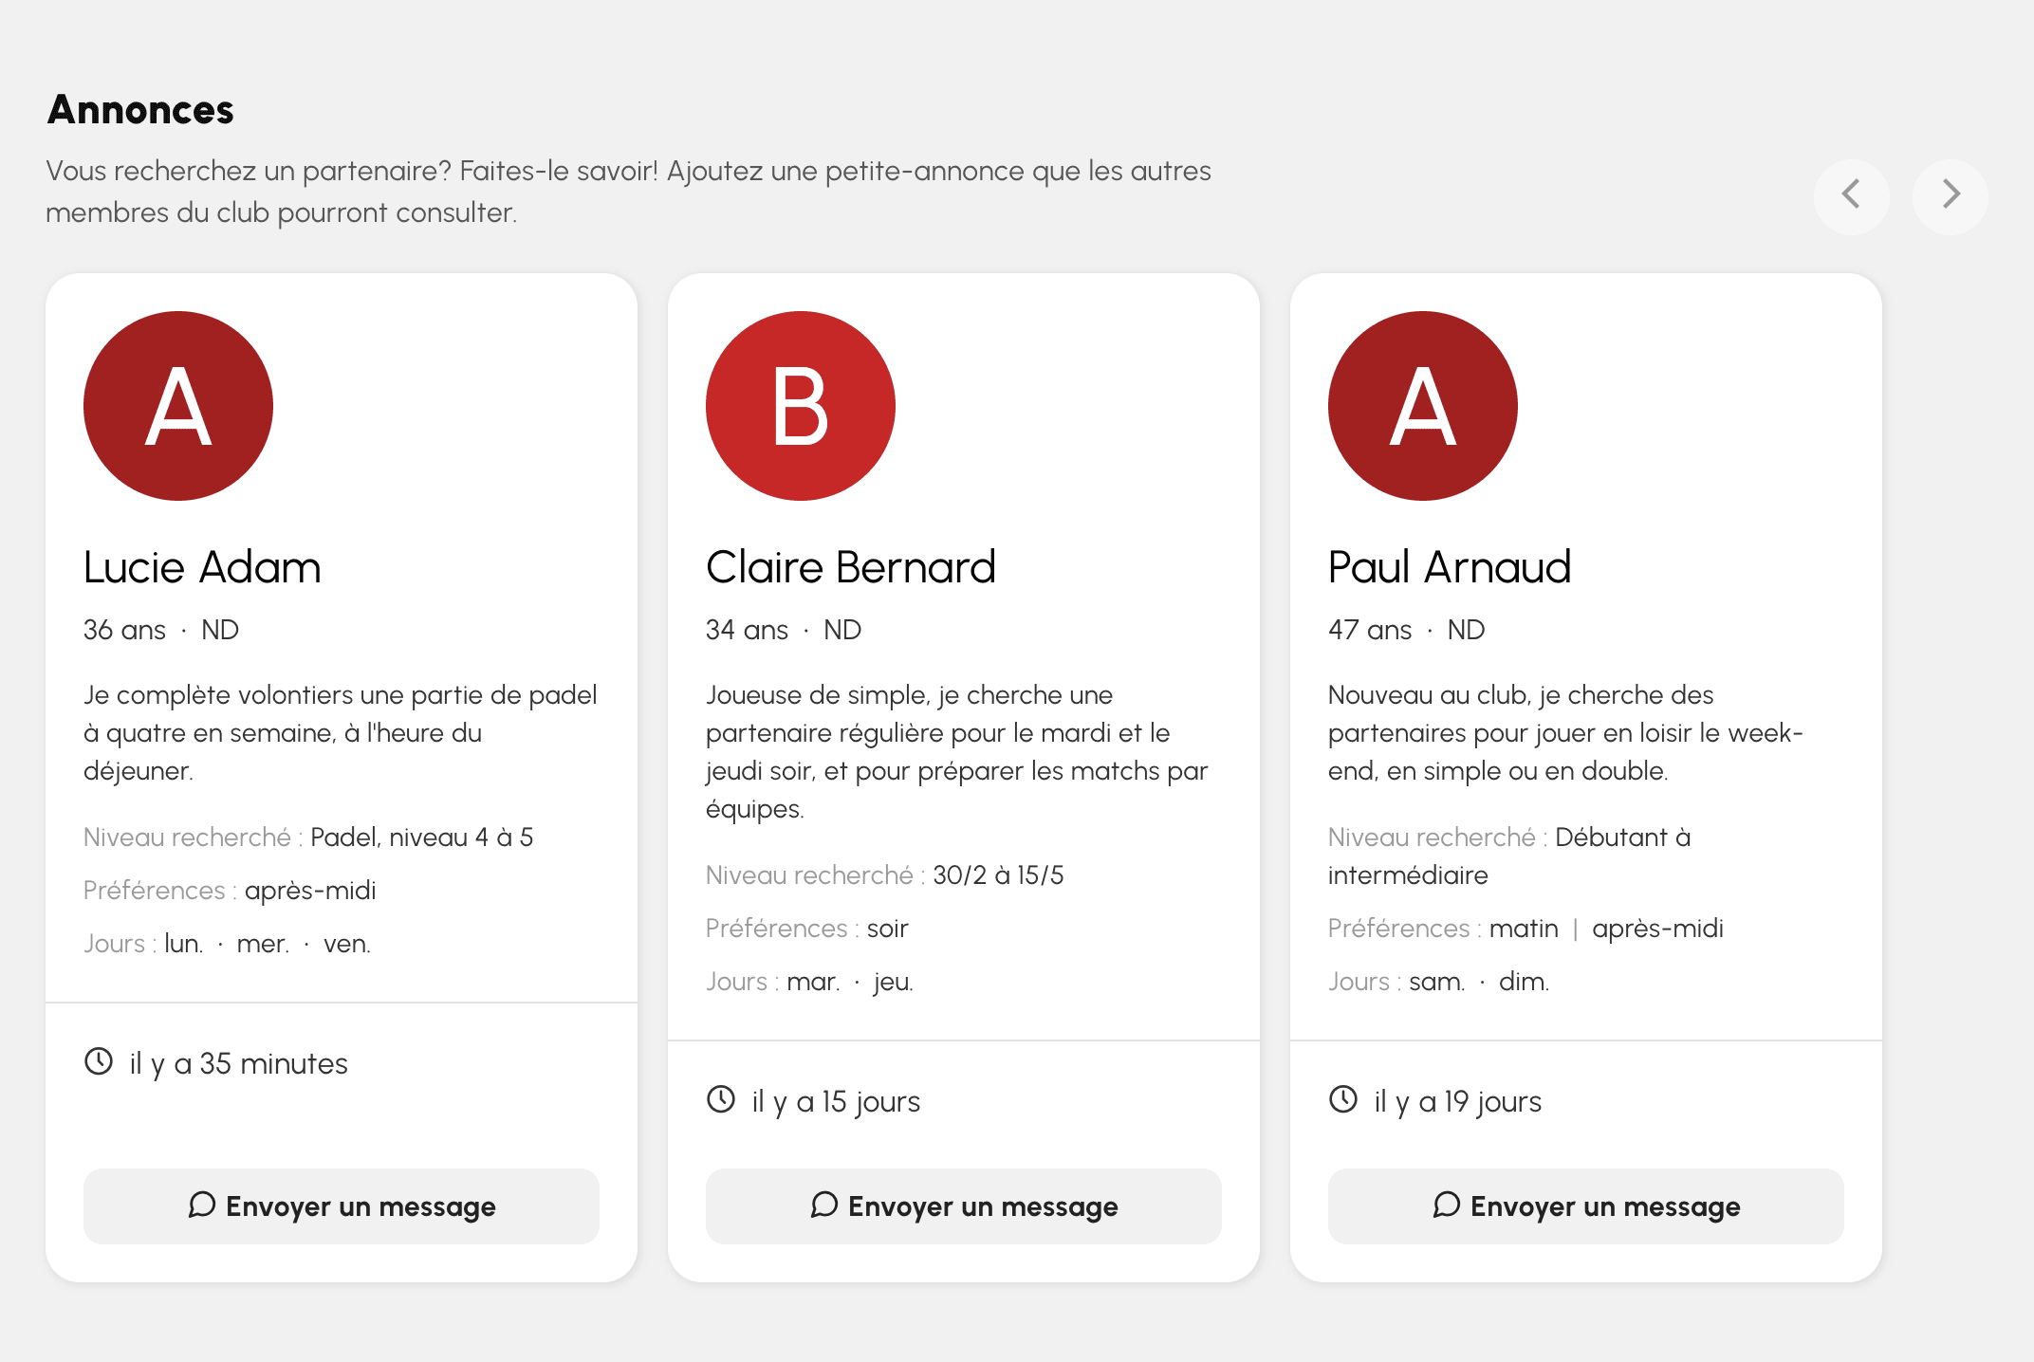Click '36 ans · ND' text
Viewport: 2034px width, 1362px height.
(x=161, y=630)
